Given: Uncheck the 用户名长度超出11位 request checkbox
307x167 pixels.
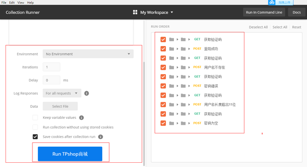Looking at the screenshot, I should point(163,104).
